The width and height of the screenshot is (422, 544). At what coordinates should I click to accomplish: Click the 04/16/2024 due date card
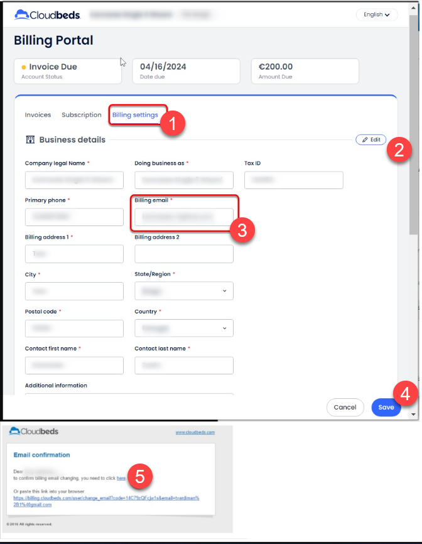187,71
